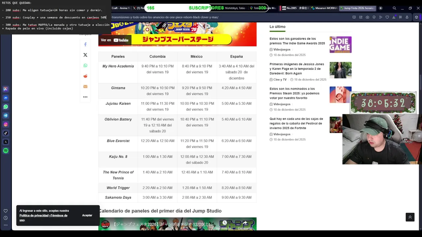Switch to the 'Masanori MORIHA' tab
The height and width of the screenshot is (237, 422).
tap(324, 8)
